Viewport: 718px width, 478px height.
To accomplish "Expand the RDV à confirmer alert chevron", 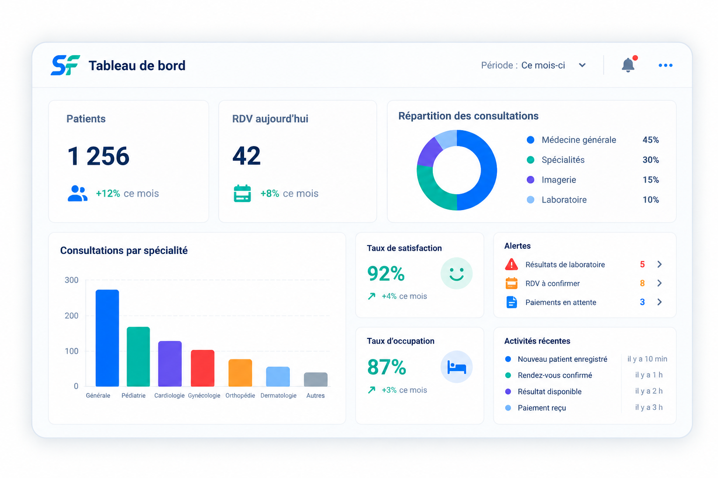I will point(660,283).
